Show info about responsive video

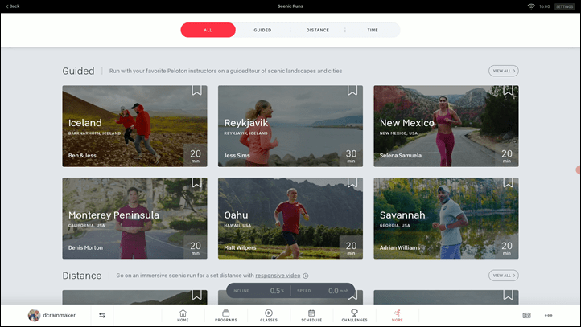pyautogui.click(x=306, y=276)
